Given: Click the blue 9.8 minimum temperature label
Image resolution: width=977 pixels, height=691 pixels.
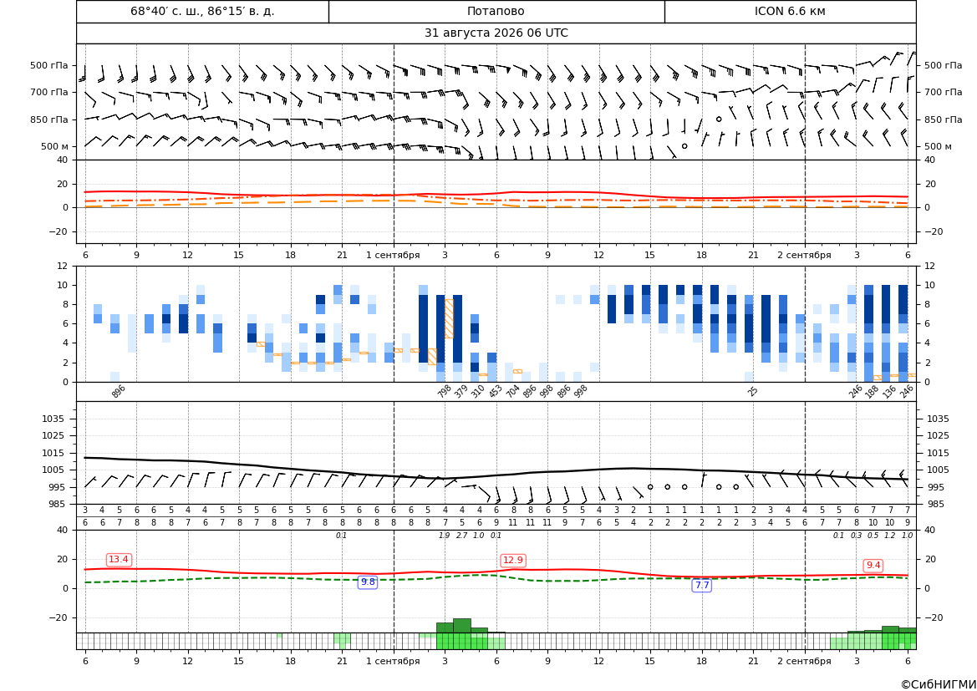Looking at the screenshot, I should point(368,582).
